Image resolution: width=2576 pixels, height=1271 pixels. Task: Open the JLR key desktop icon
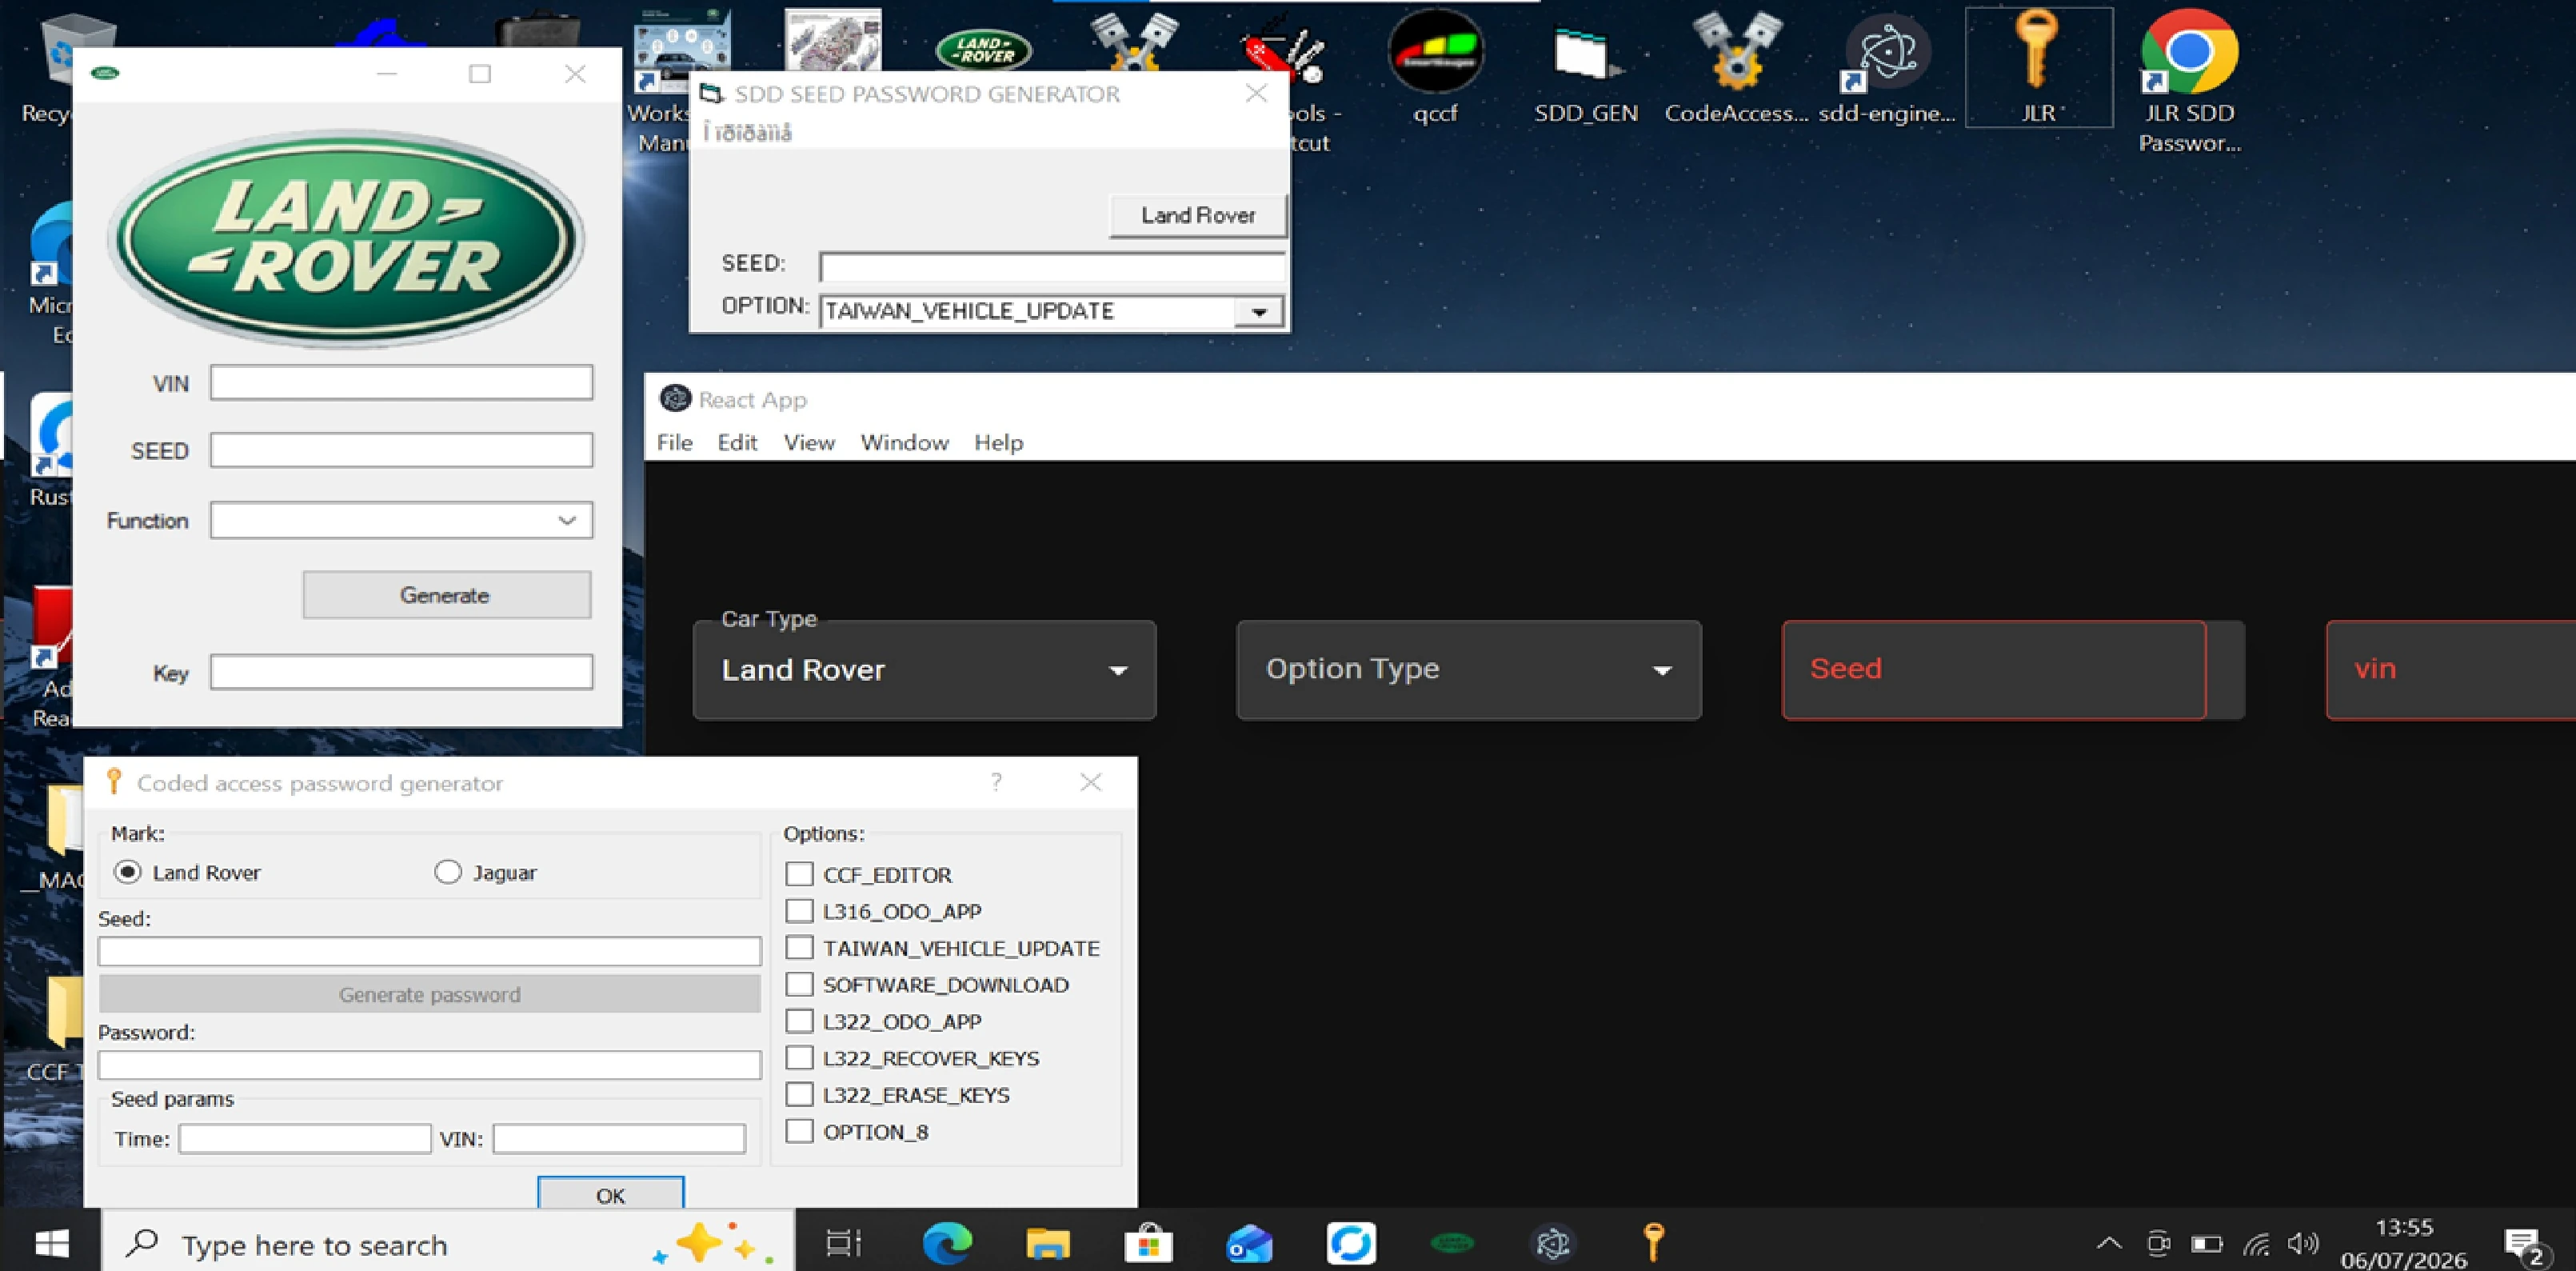coord(2039,68)
